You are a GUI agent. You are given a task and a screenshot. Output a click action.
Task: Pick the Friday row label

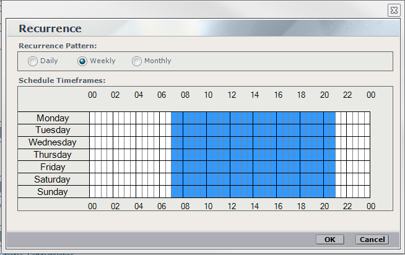click(x=53, y=168)
